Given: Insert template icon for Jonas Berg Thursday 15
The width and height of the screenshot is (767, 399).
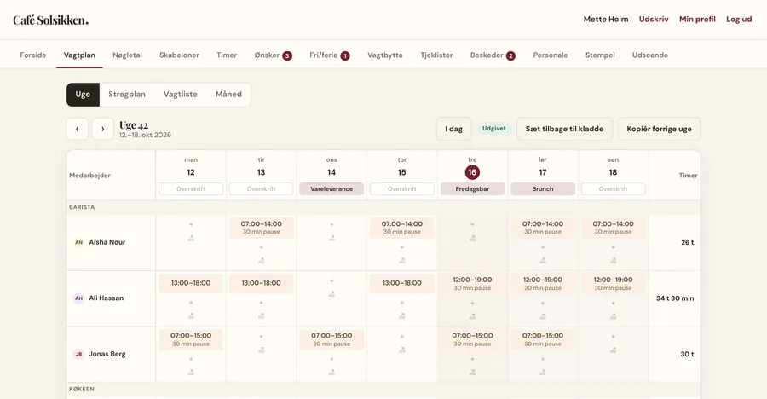Looking at the screenshot, I should click(x=402, y=350).
